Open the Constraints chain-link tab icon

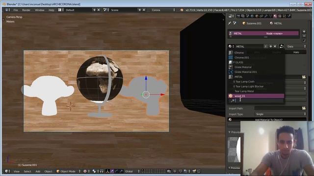[x=262, y=16]
